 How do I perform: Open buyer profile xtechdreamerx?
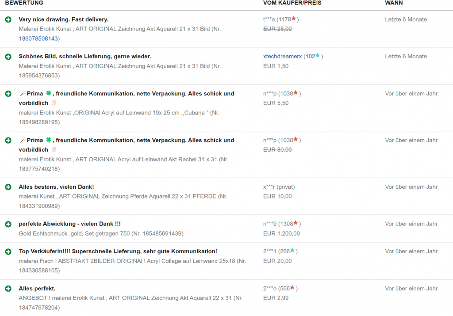coord(282,57)
